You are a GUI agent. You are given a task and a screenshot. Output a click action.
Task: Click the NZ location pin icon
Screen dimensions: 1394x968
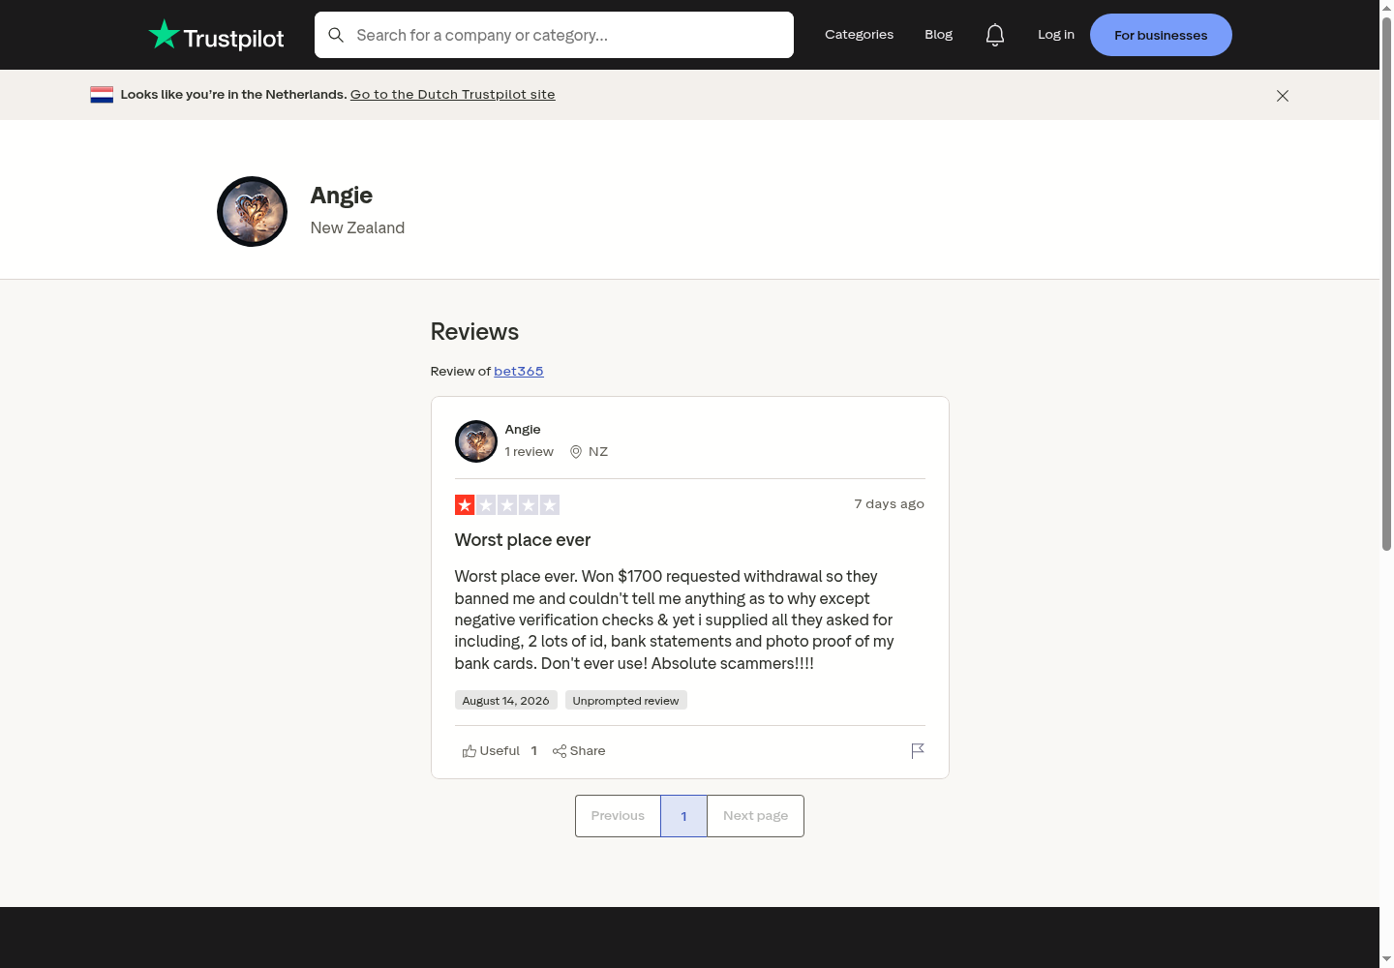[x=576, y=452]
